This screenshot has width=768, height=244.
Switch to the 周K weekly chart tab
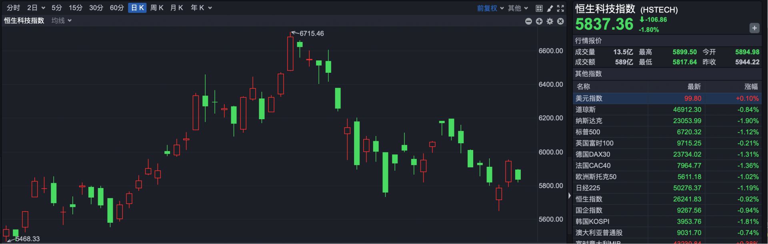tap(157, 8)
